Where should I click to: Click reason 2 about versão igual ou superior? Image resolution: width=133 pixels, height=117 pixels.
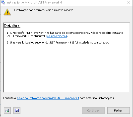[58, 42]
